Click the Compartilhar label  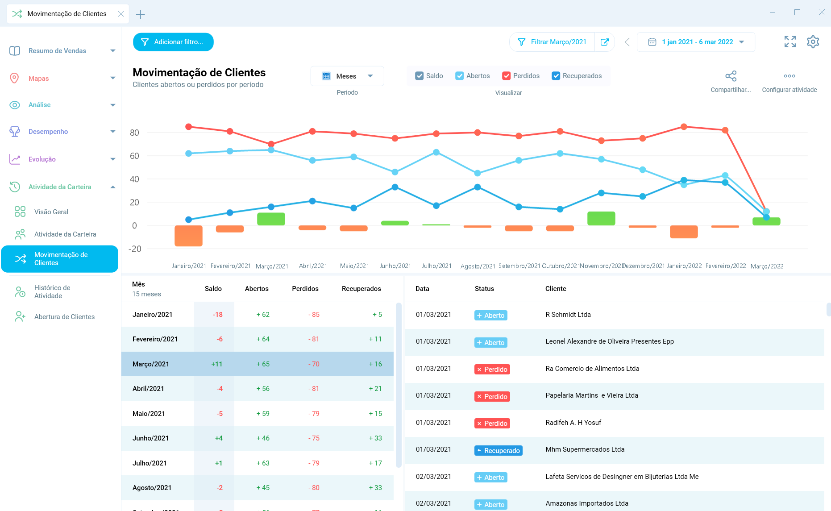tap(731, 90)
